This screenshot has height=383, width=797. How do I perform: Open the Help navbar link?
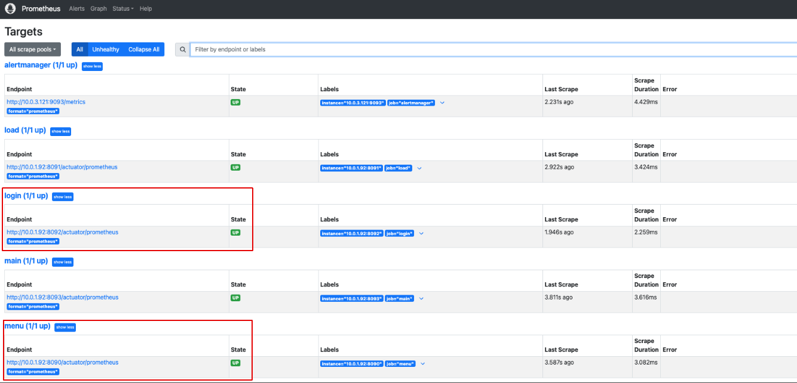(x=146, y=9)
